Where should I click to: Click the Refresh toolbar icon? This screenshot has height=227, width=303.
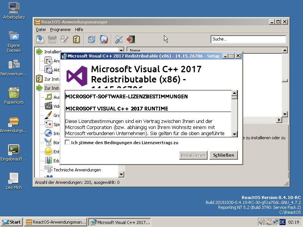(x=92, y=39)
